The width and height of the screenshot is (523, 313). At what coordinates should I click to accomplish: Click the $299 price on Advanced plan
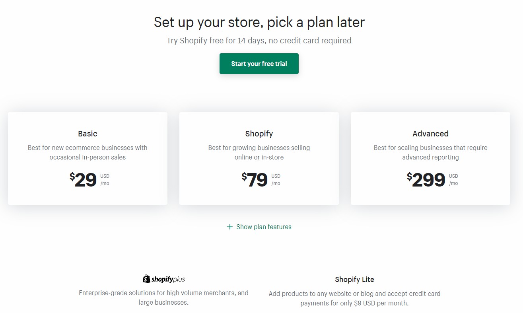coord(426,180)
